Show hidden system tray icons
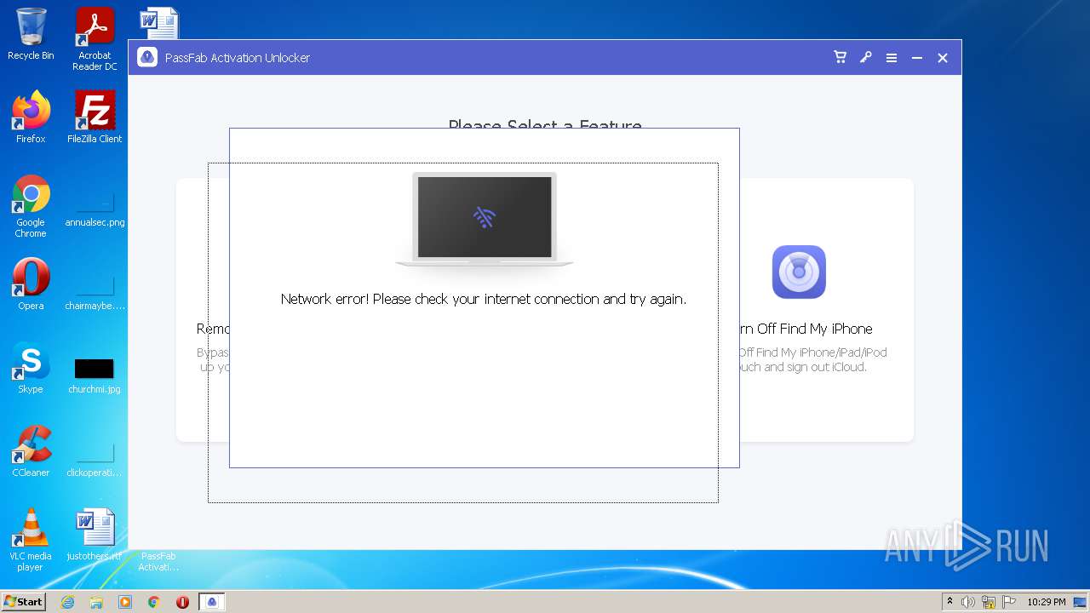Image resolution: width=1090 pixels, height=613 pixels. click(949, 602)
